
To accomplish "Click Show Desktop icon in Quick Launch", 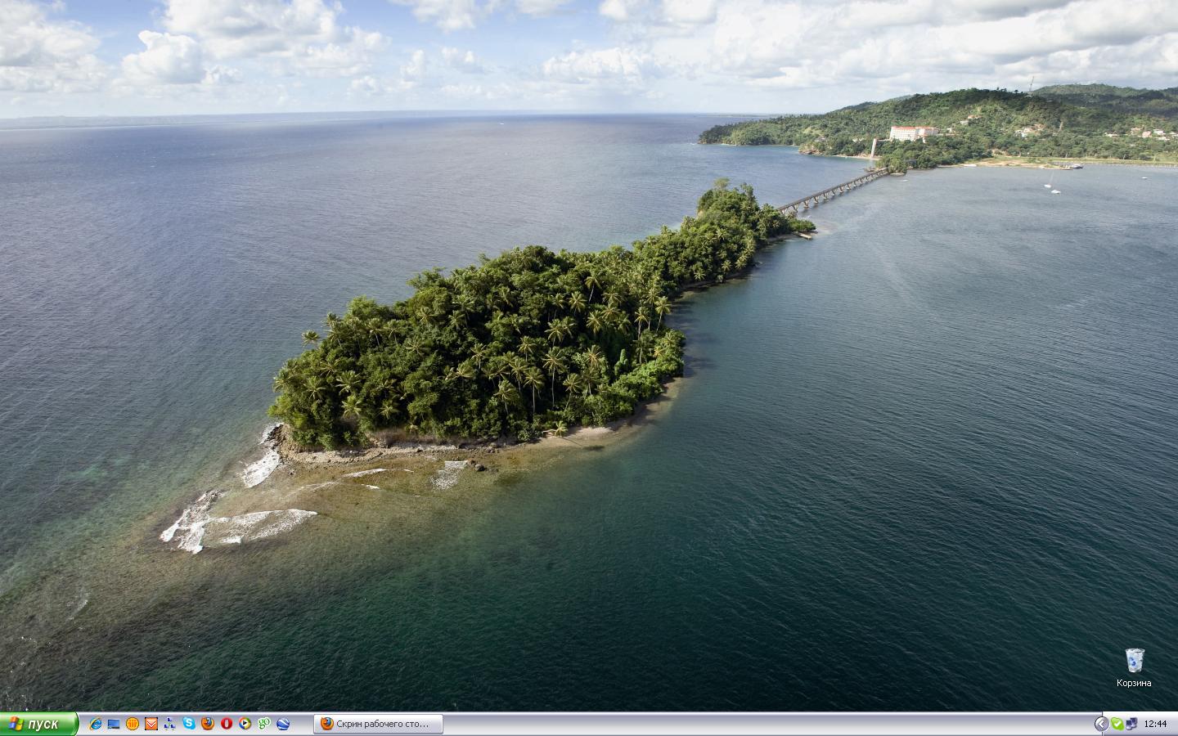I will click(x=114, y=724).
